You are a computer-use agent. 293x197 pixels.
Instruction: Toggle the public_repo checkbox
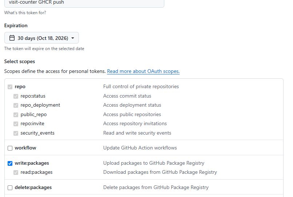[16, 115]
